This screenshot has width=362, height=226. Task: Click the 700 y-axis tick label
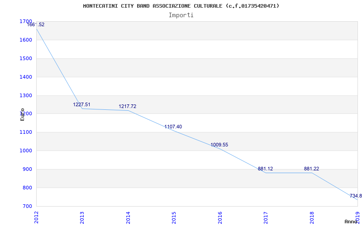27,206
